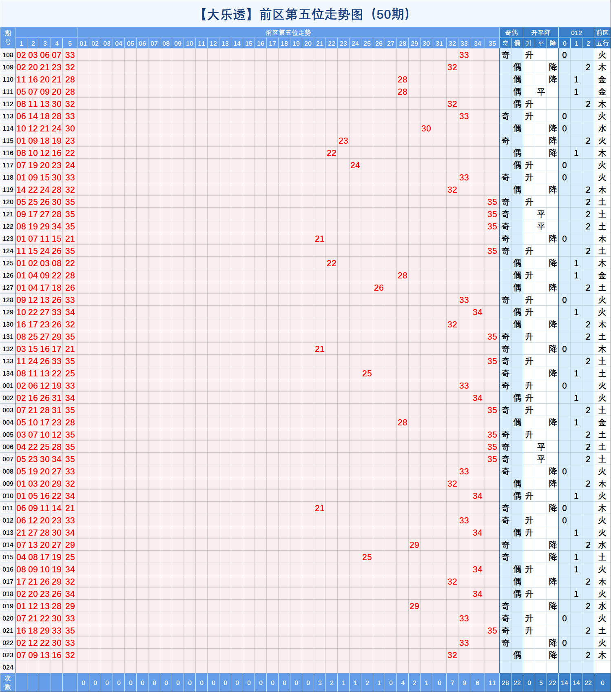This screenshot has width=611, height=692.
Task: Click count 11 in the totals row
Action: click(x=492, y=683)
